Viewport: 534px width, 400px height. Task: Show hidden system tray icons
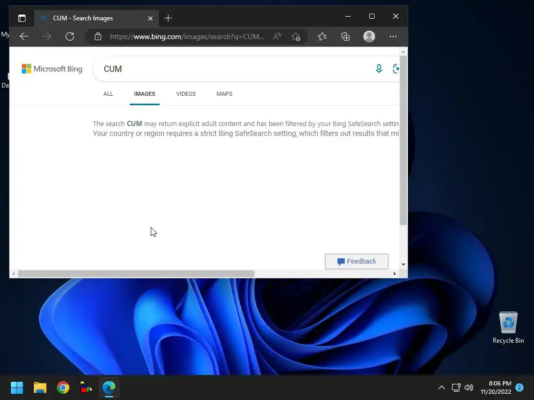point(441,387)
